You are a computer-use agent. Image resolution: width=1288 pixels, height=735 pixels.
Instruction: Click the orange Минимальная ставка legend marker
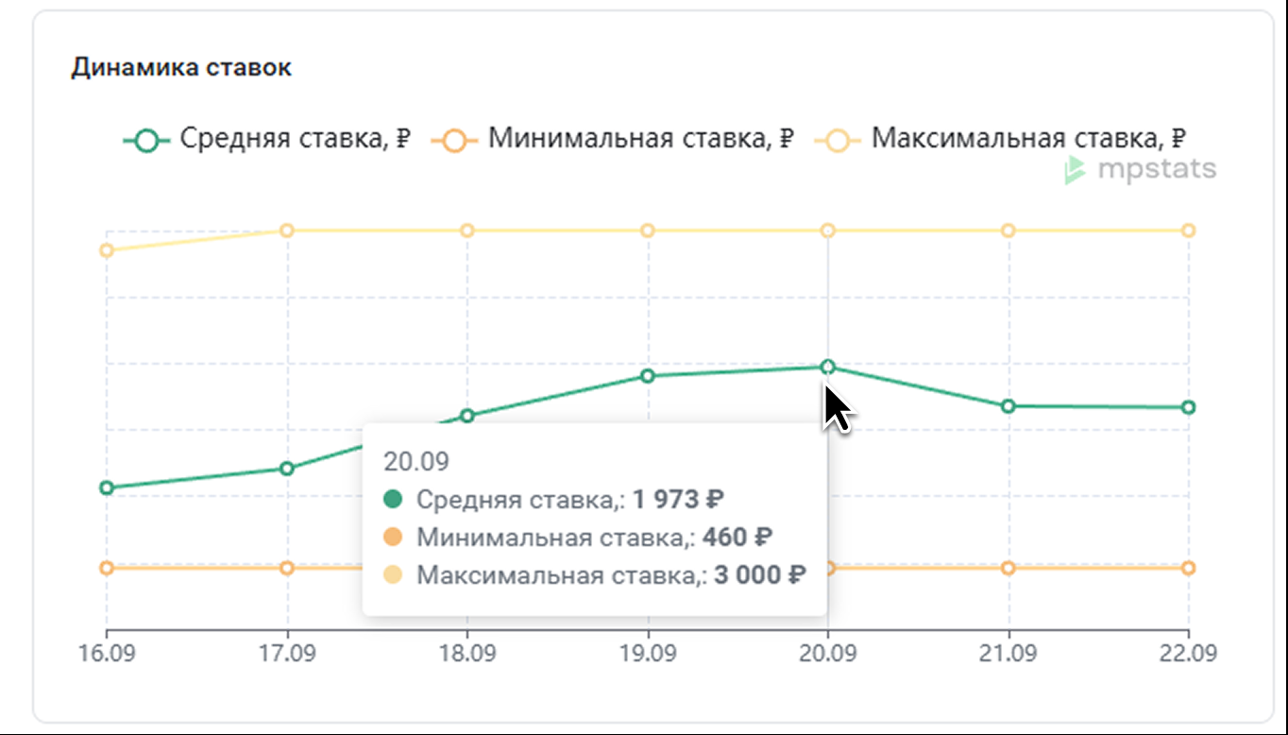[x=454, y=141]
